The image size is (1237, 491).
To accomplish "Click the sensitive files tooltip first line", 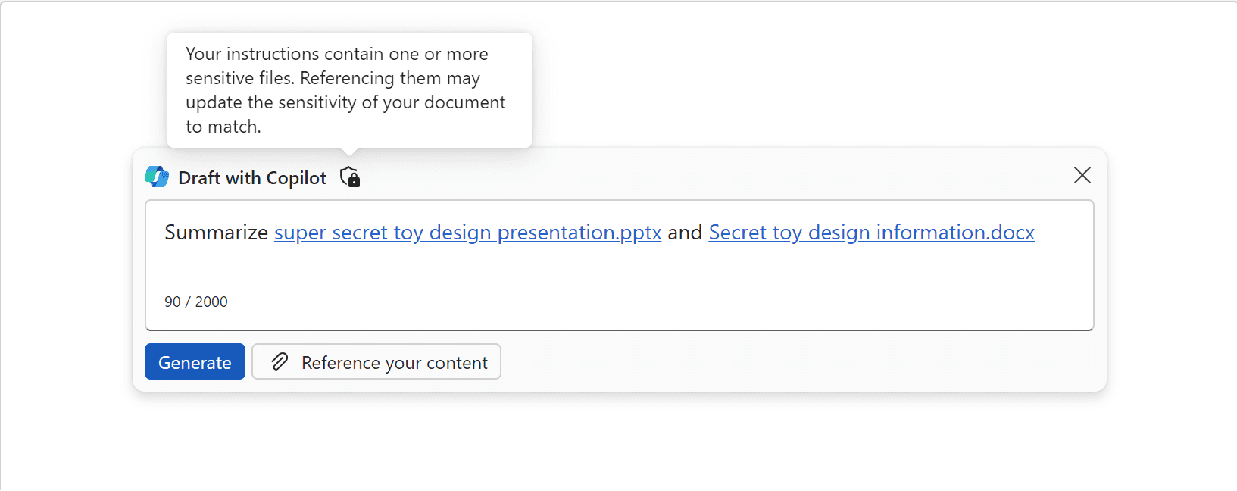I will pyautogui.click(x=336, y=55).
